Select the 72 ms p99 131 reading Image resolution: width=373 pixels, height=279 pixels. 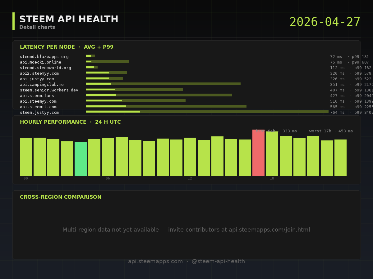(349, 57)
